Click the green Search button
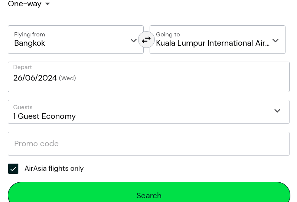297x202 pixels. click(149, 192)
